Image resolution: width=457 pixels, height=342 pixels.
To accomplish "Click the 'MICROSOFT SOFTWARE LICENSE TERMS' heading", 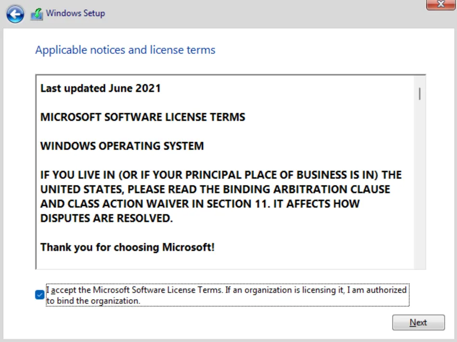I will [x=143, y=117].
